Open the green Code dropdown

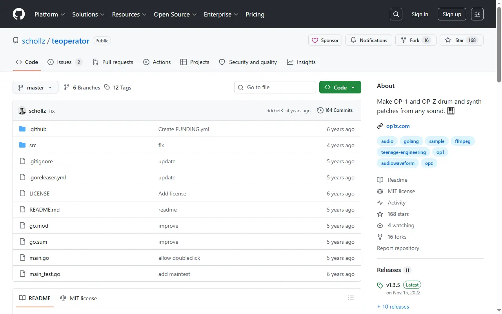pos(340,87)
